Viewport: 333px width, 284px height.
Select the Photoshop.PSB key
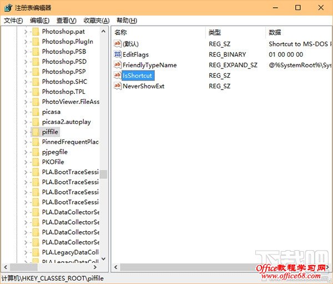(64, 52)
